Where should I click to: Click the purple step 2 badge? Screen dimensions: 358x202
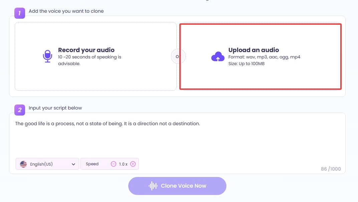pyautogui.click(x=19, y=110)
